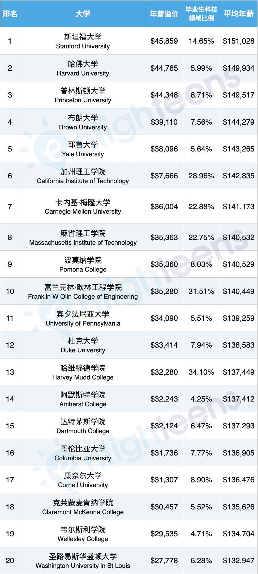
Task: Select Yale University average salary $143,265
Action: (239, 149)
